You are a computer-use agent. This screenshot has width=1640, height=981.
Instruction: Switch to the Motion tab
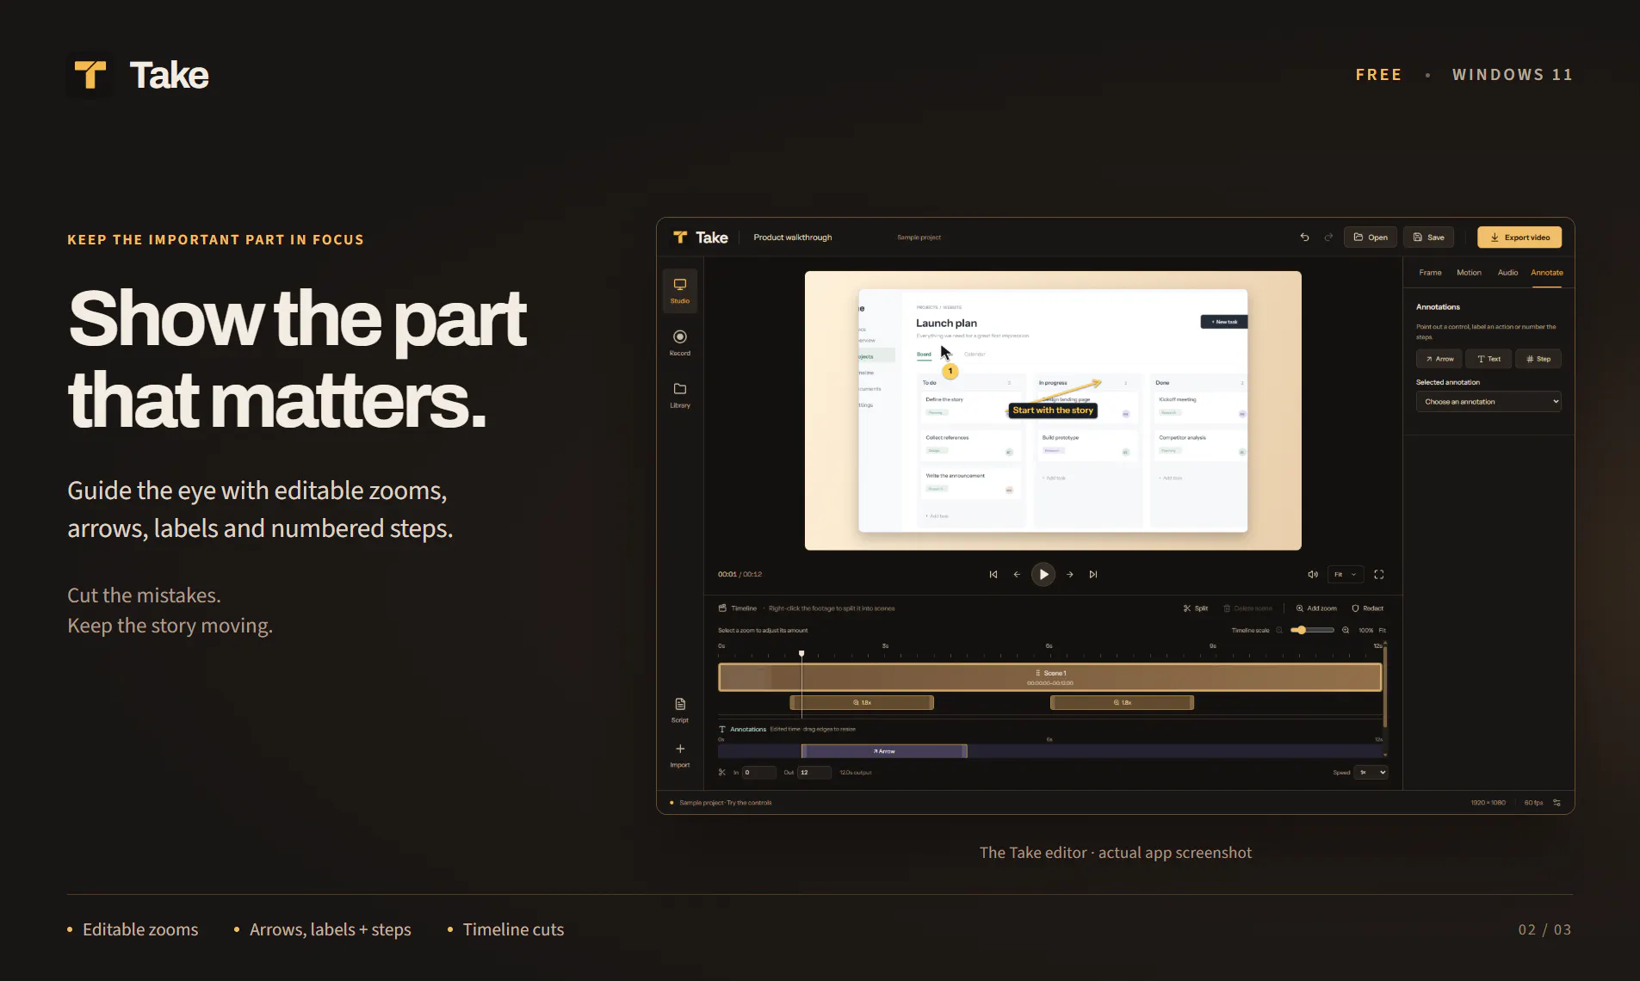(x=1469, y=273)
